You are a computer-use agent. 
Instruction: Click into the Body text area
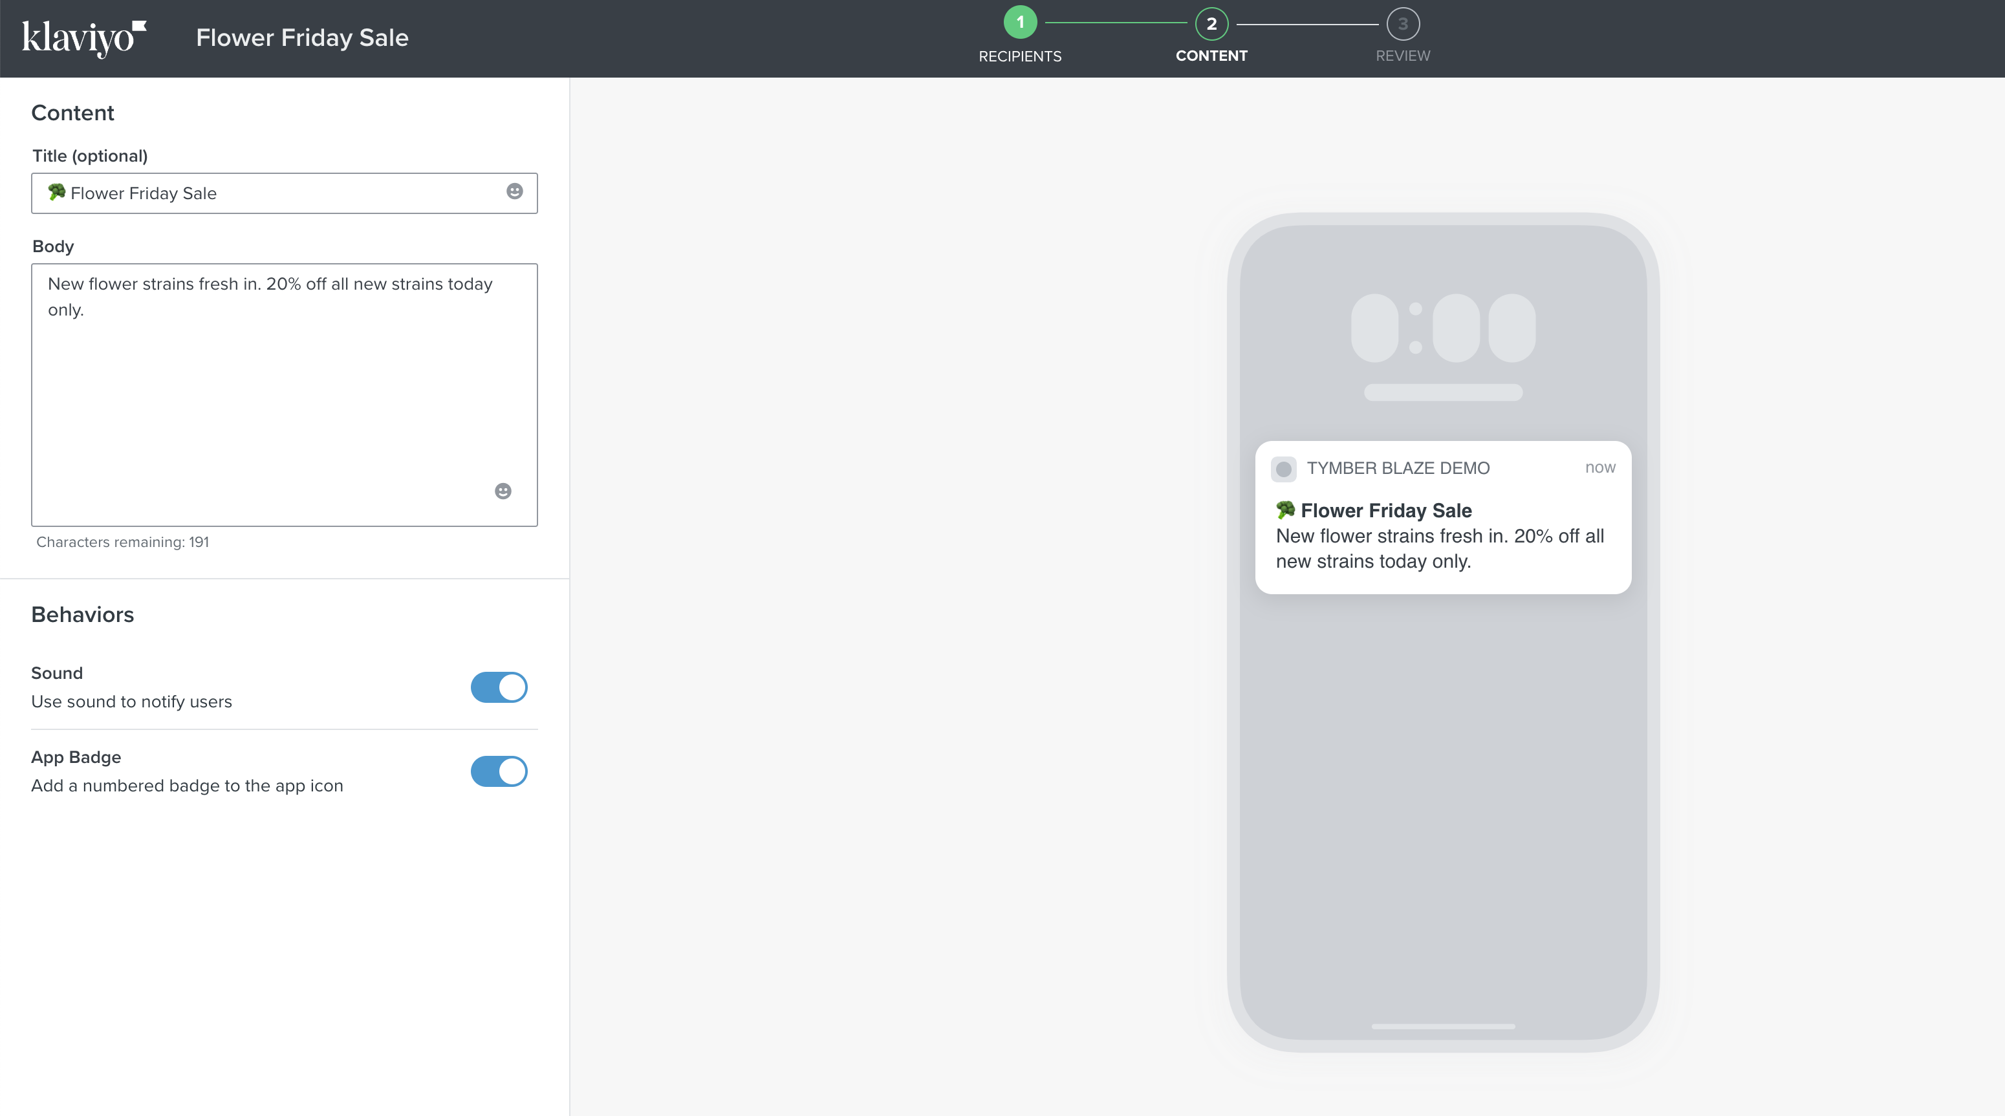(x=284, y=394)
